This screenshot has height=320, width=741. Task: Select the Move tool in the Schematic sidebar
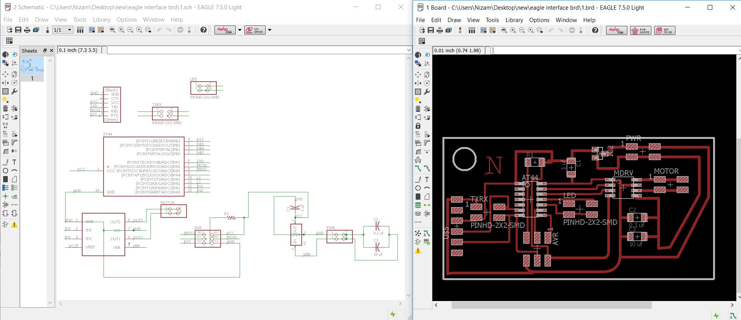pos(5,74)
